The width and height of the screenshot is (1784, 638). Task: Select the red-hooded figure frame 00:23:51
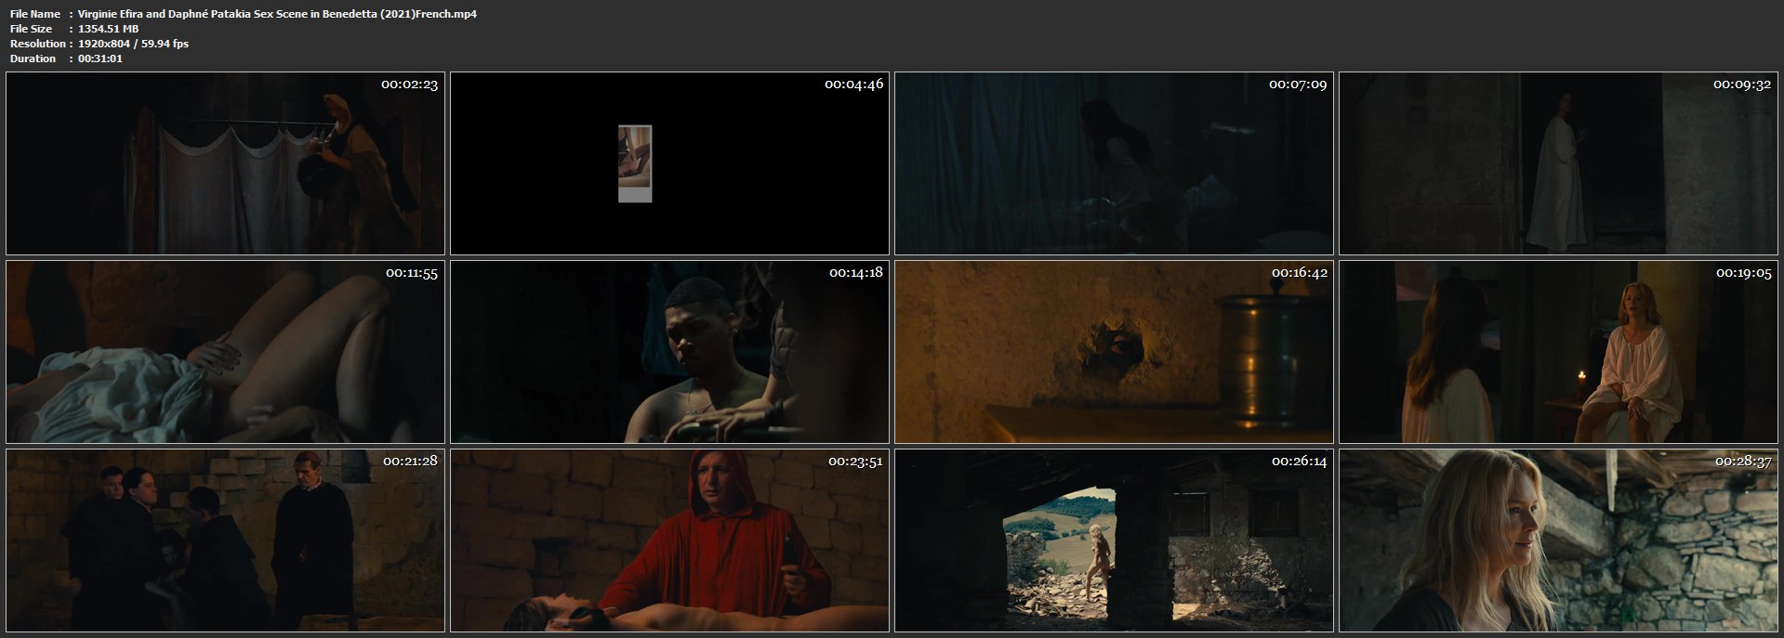pos(669,540)
